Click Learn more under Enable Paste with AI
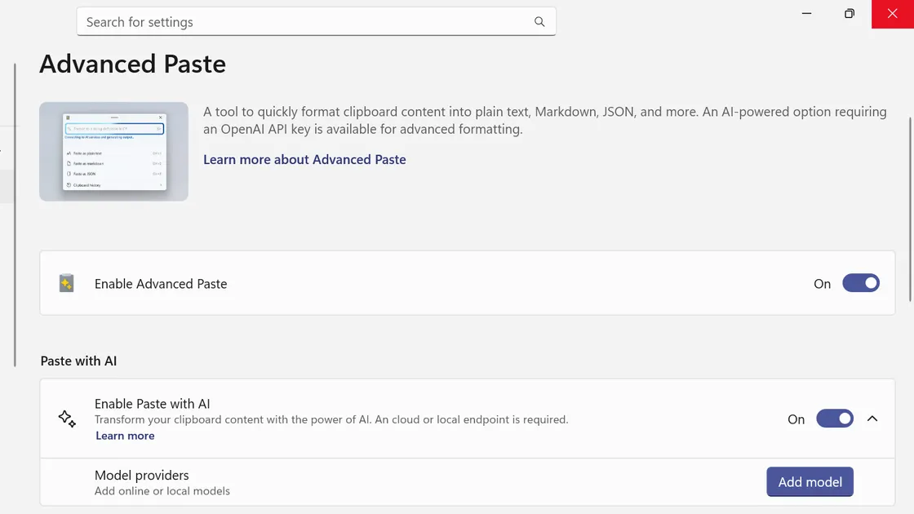914x514 pixels. click(125, 435)
